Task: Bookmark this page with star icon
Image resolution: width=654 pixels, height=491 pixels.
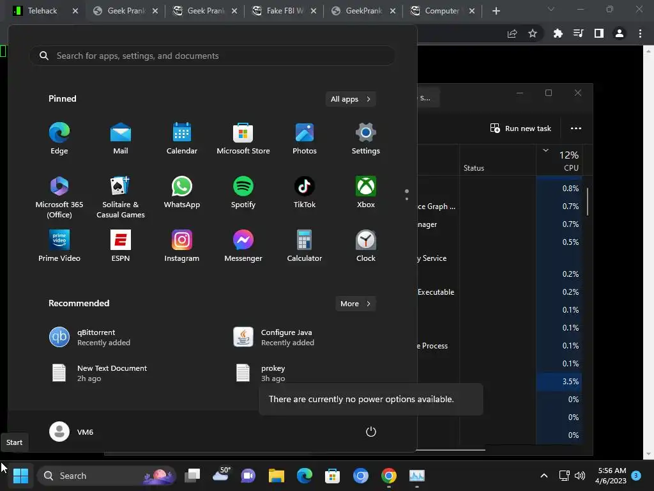Action: tap(533, 33)
